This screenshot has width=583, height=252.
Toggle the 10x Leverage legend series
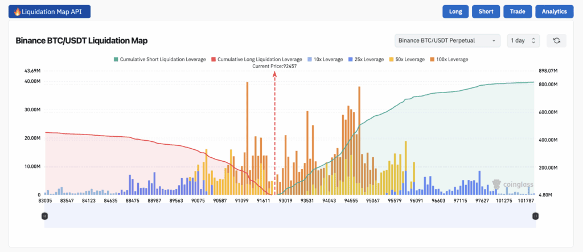click(325, 59)
